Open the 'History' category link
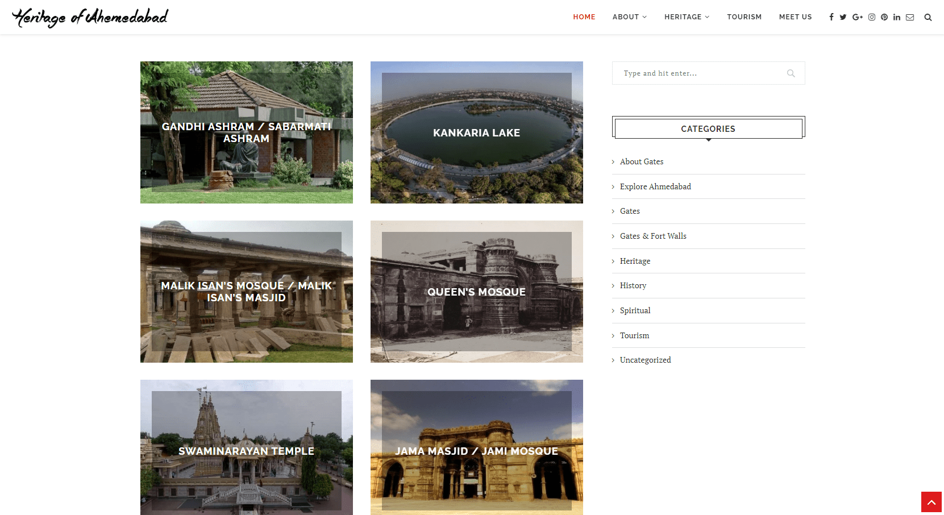The height and width of the screenshot is (515, 944). (x=633, y=285)
